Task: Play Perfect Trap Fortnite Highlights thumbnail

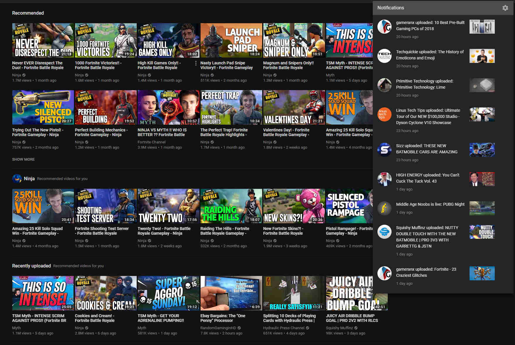Action: pos(231,107)
